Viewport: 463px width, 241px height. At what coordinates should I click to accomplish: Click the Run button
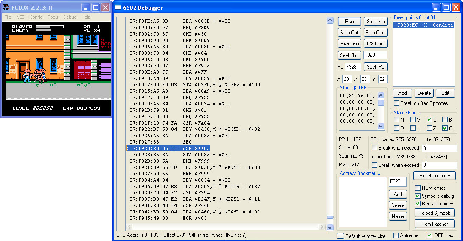[x=349, y=22]
